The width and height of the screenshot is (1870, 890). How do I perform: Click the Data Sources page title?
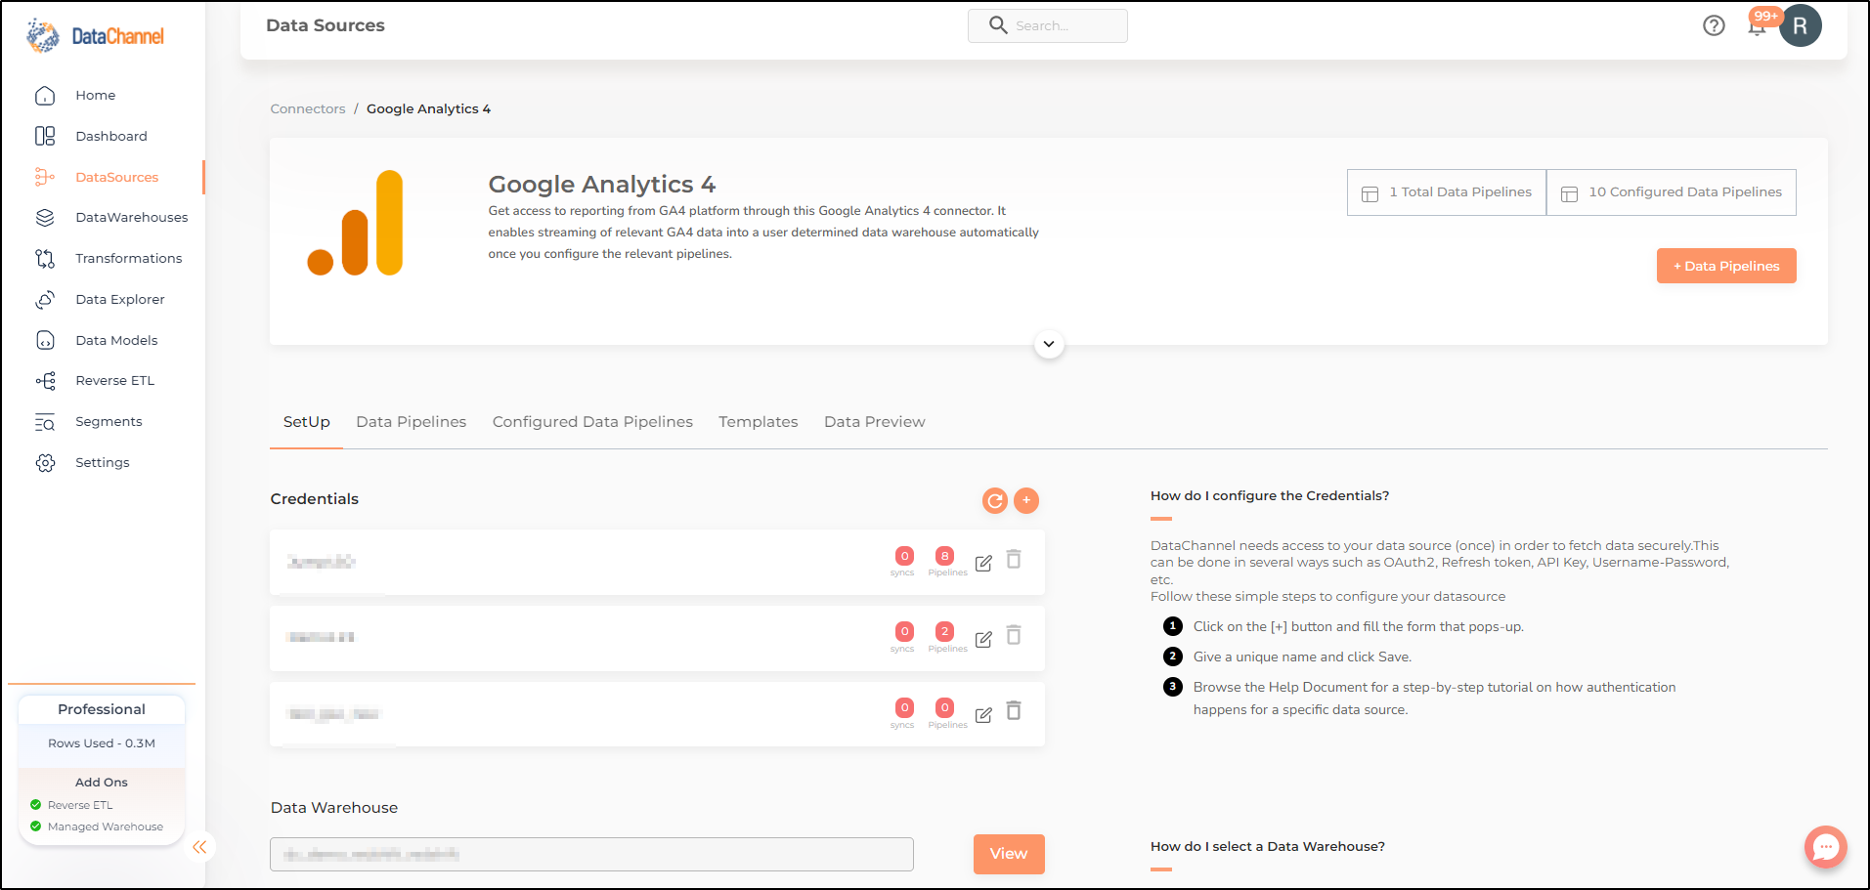pyautogui.click(x=326, y=25)
